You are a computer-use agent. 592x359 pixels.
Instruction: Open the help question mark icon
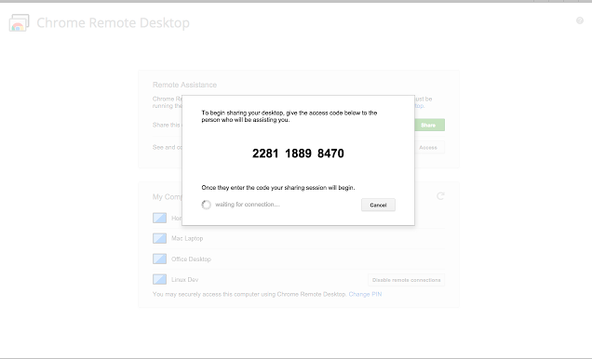(x=580, y=20)
